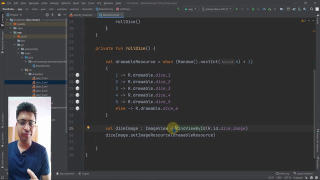Screen dimensions: 320x180
Task: Click the dice drawable gutter icon on line 28
Action: point(77,81)
